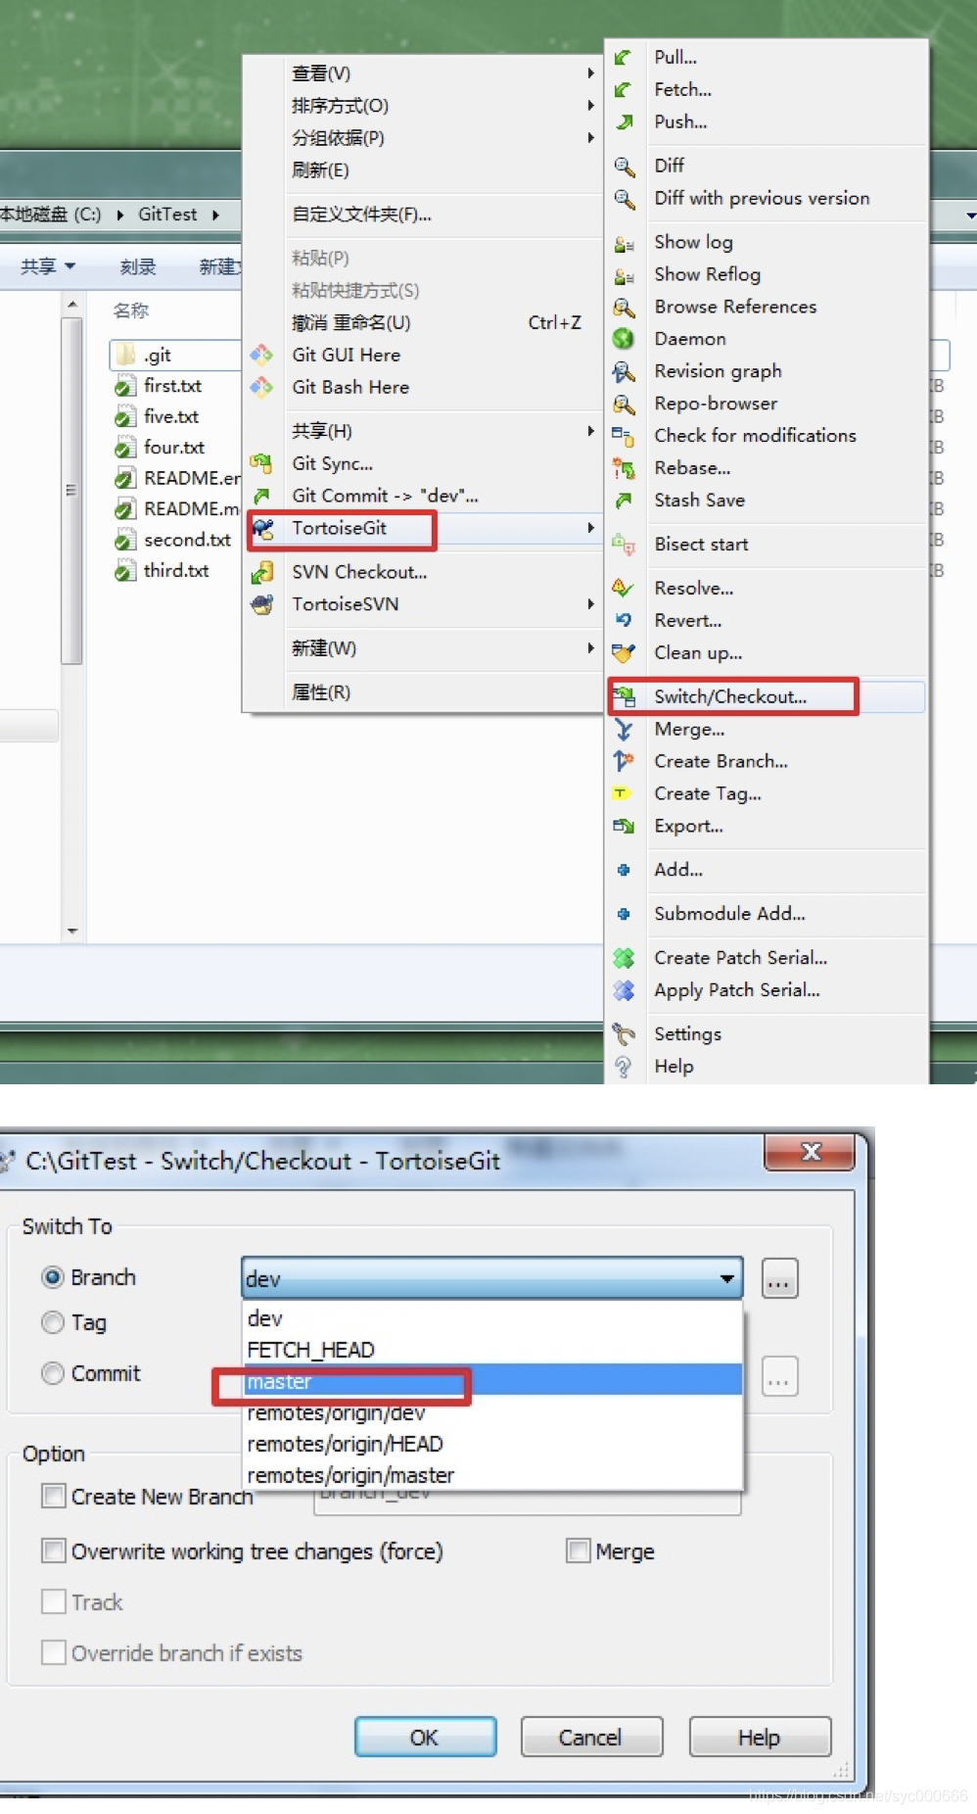
Task: Expand the TortoiseGit submenu
Action: point(591,528)
